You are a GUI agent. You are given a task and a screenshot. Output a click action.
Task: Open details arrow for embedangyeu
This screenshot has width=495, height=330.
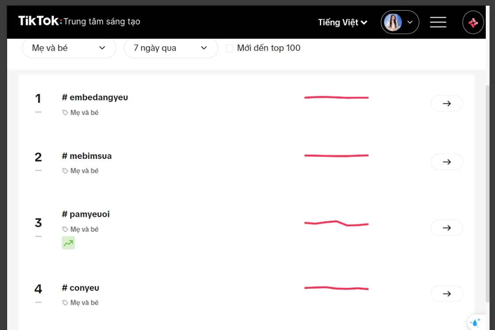447,103
